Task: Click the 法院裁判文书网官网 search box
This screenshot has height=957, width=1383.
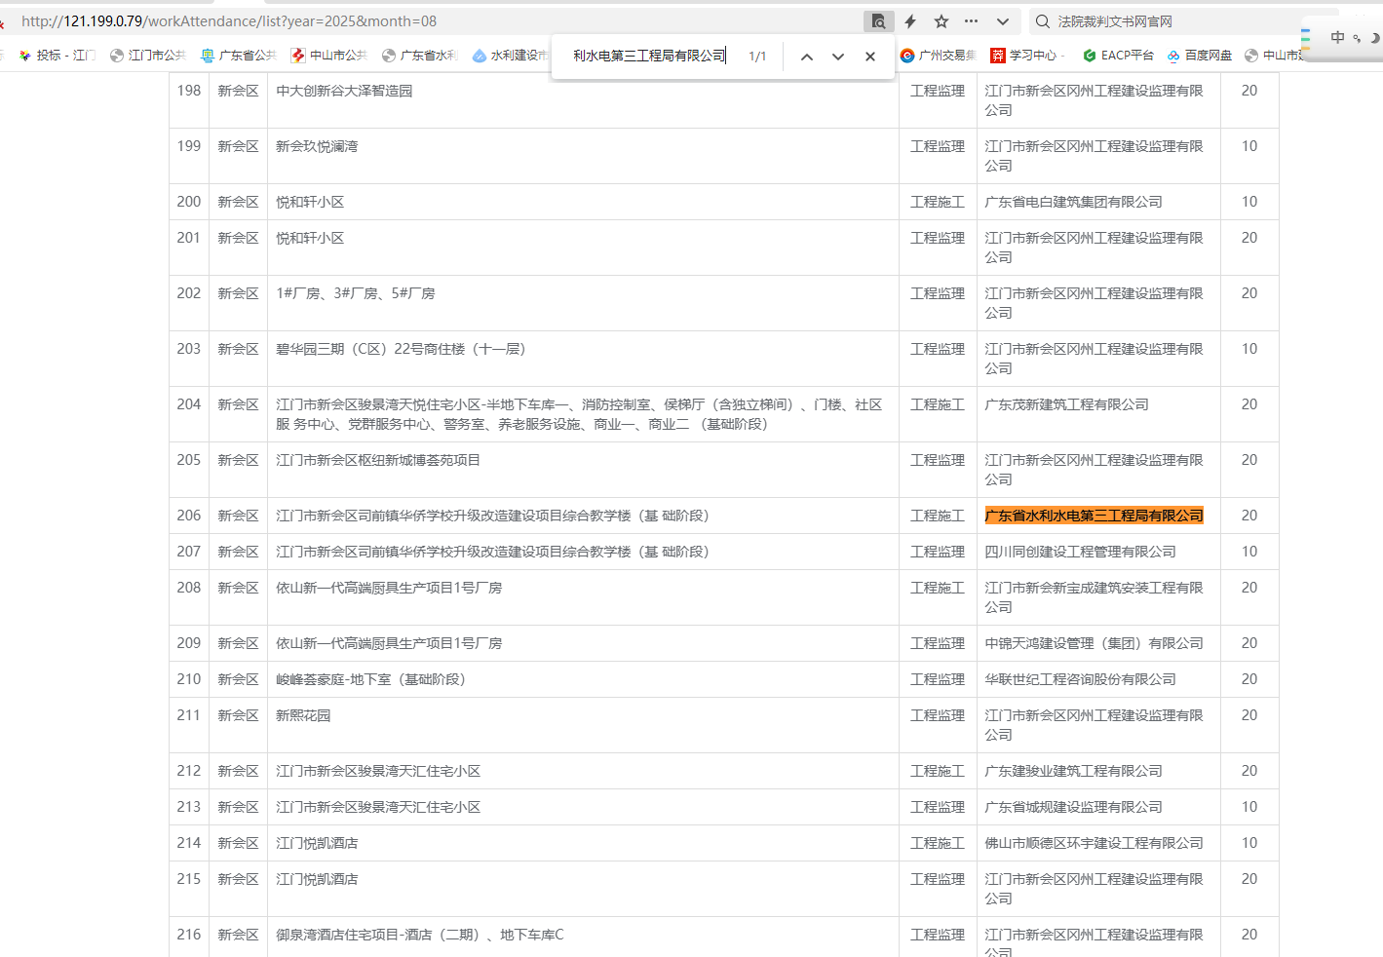Action: (x=1170, y=21)
